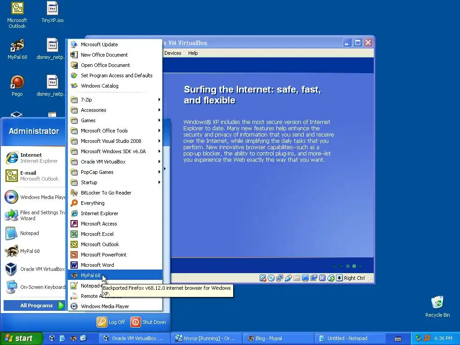Click the optical disc icon in VM status bar
Screen dimensions: 460x345
(x=271, y=278)
